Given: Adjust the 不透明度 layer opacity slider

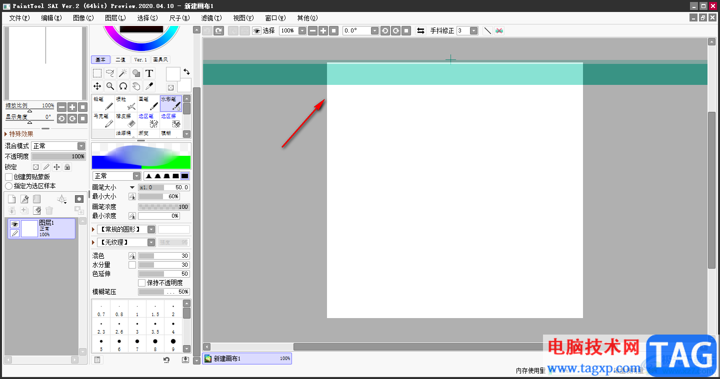Looking at the screenshot, I should [x=58, y=156].
